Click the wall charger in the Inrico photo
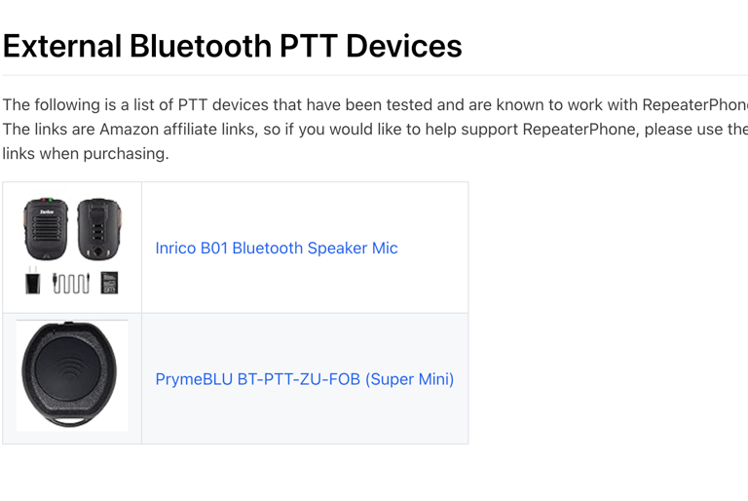Image resolution: width=748 pixels, height=501 pixels. coord(32,283)
